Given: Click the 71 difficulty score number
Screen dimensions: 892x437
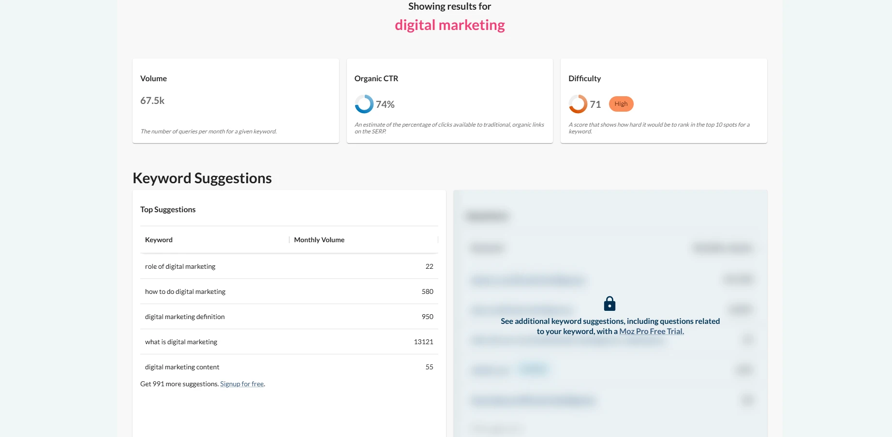Looking at the screenshot, I should click(x=595, y=104).
